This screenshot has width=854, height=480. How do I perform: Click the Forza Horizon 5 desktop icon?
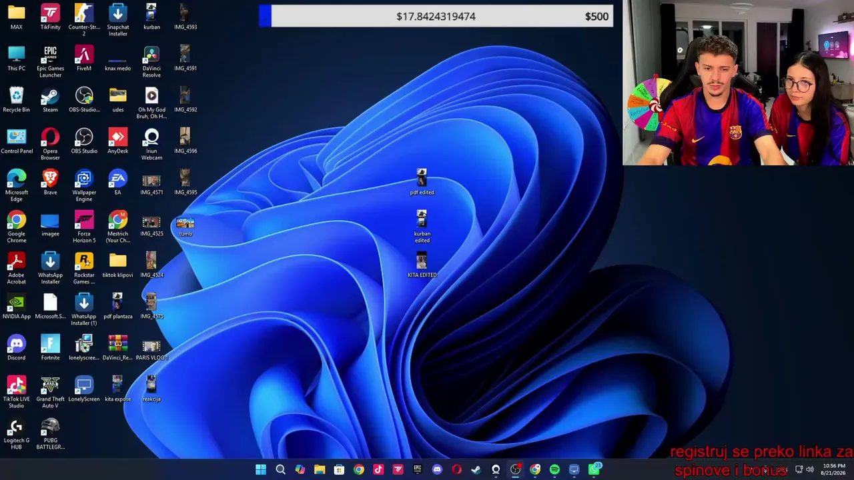click(x=84, y=227)
